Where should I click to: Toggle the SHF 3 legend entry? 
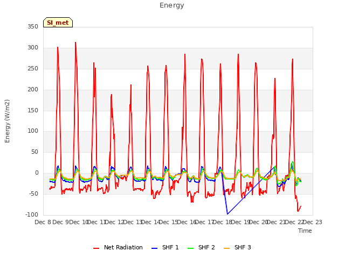pos(237,247)
